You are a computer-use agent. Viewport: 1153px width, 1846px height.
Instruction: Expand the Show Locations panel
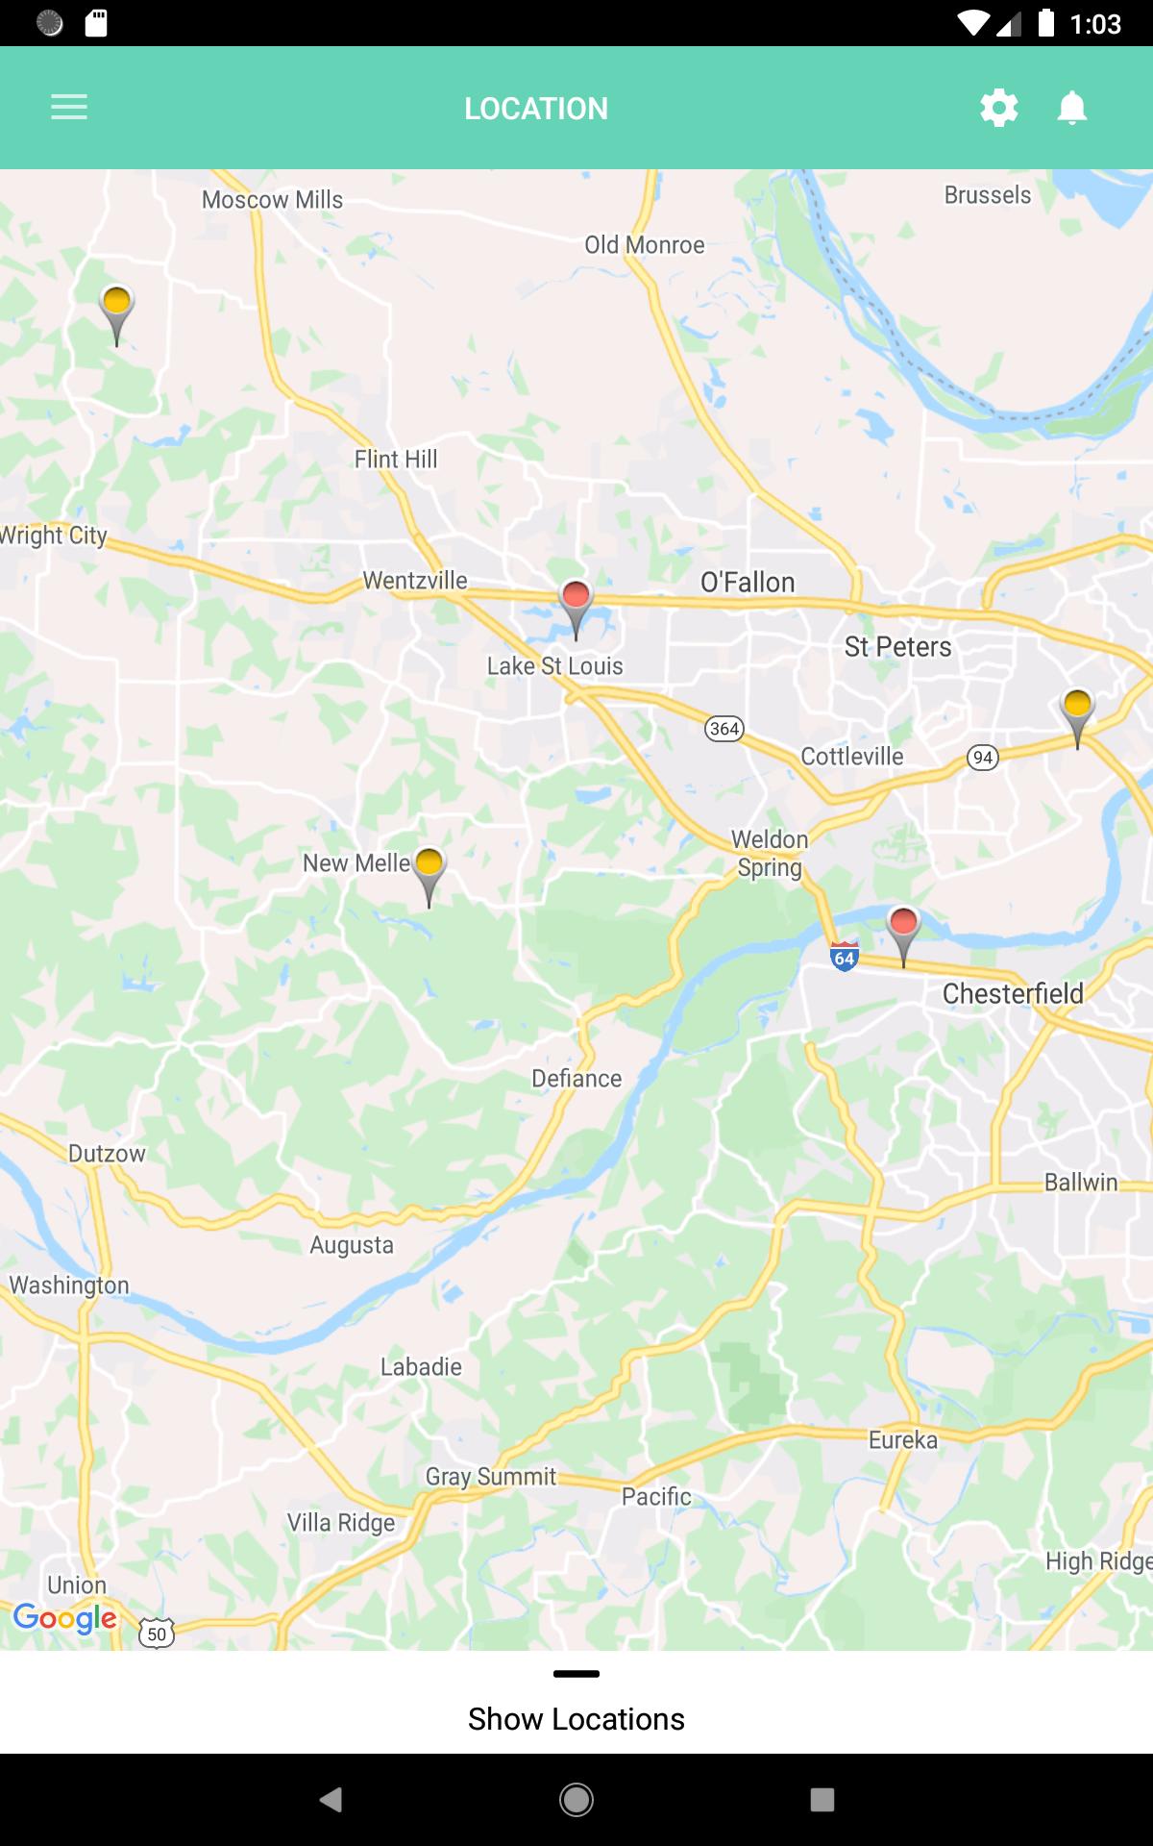576,1718
